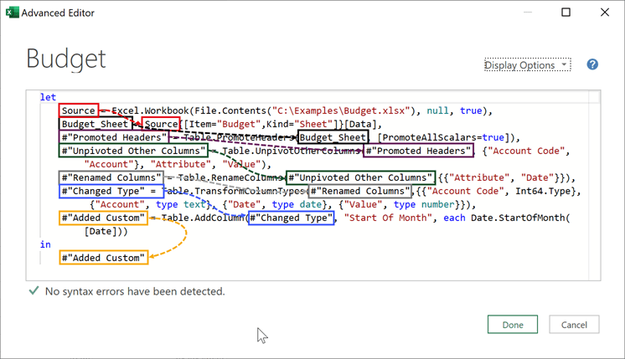Close the Advanced Editor dialog
Screen dimensions: 625x359
click(x=605, y=13)
